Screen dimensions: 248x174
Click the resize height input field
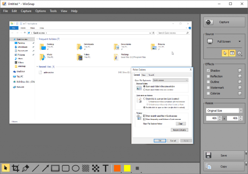click(233, 118)
